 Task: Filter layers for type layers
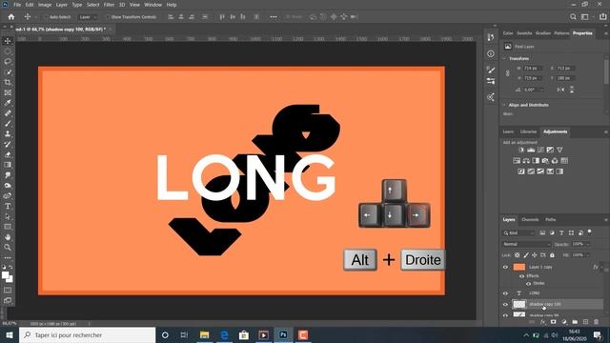point(561,232)
